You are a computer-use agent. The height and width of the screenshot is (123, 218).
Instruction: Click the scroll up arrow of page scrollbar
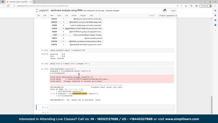(212, 19)
